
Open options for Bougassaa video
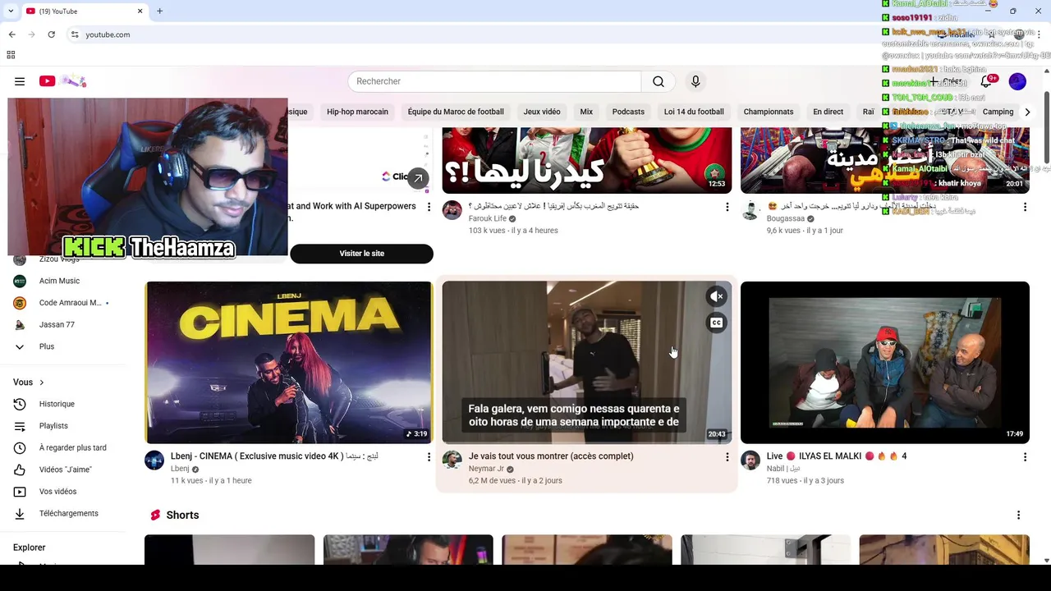1025,207
